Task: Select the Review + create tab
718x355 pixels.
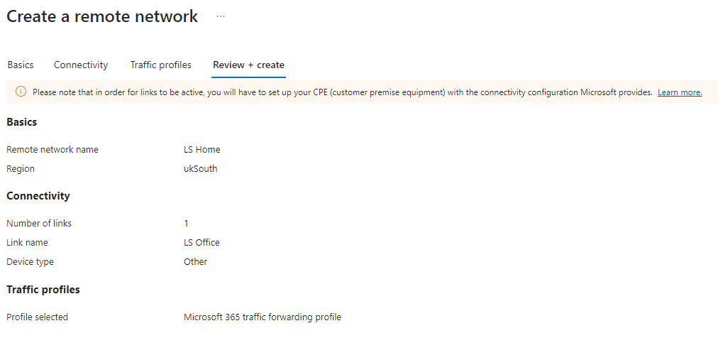Action: [x=248, y=65]
